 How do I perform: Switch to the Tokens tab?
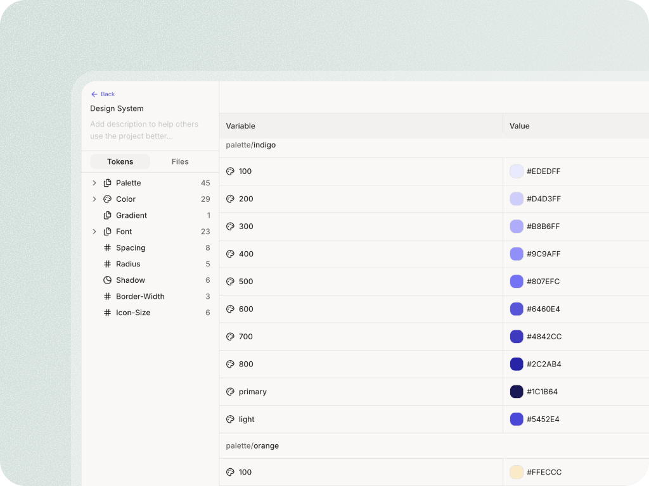(120, 161)
